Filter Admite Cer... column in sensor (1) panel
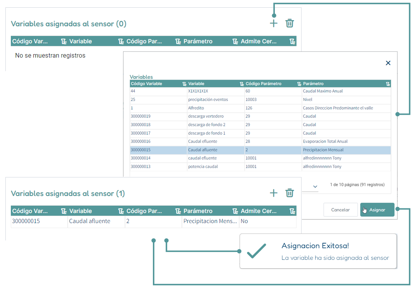 click(292, 211)
